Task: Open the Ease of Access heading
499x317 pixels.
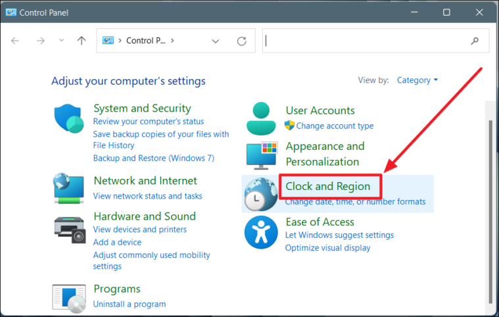Action: coord(320,222)
